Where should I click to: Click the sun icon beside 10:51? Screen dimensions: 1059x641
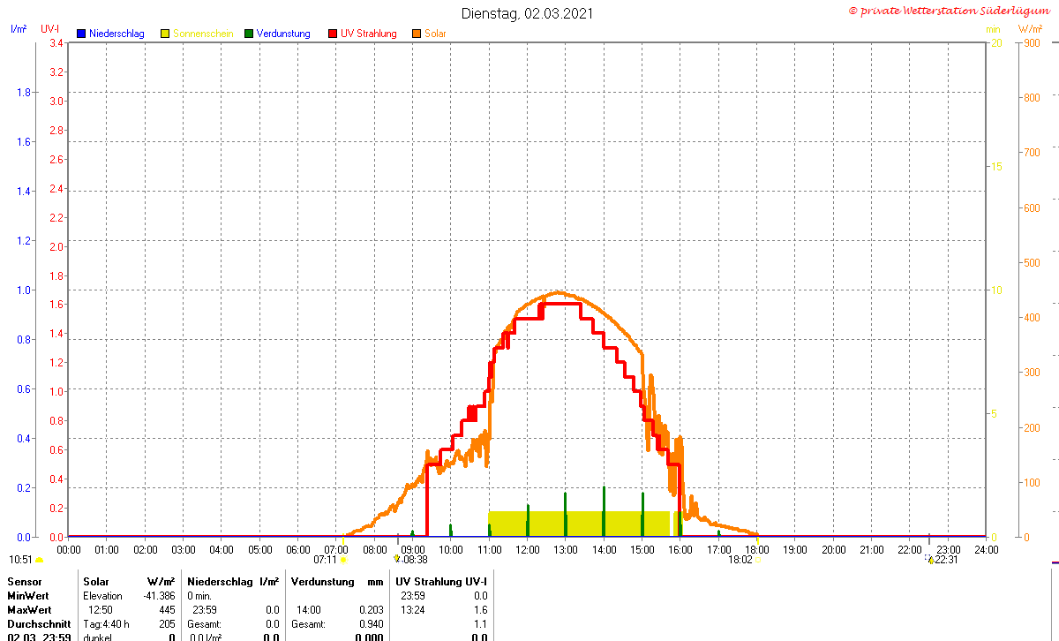(x=39, y=560)
